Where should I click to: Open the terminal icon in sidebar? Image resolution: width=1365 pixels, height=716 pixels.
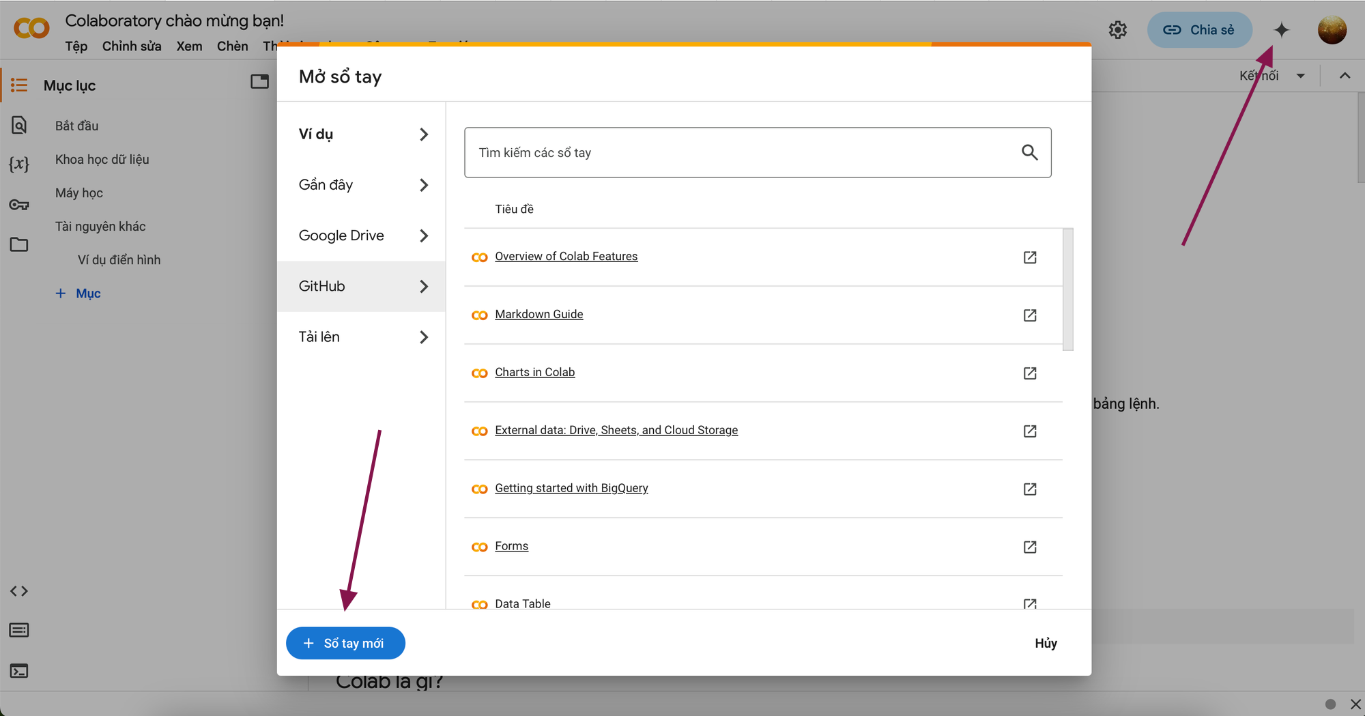coord(19,671)
